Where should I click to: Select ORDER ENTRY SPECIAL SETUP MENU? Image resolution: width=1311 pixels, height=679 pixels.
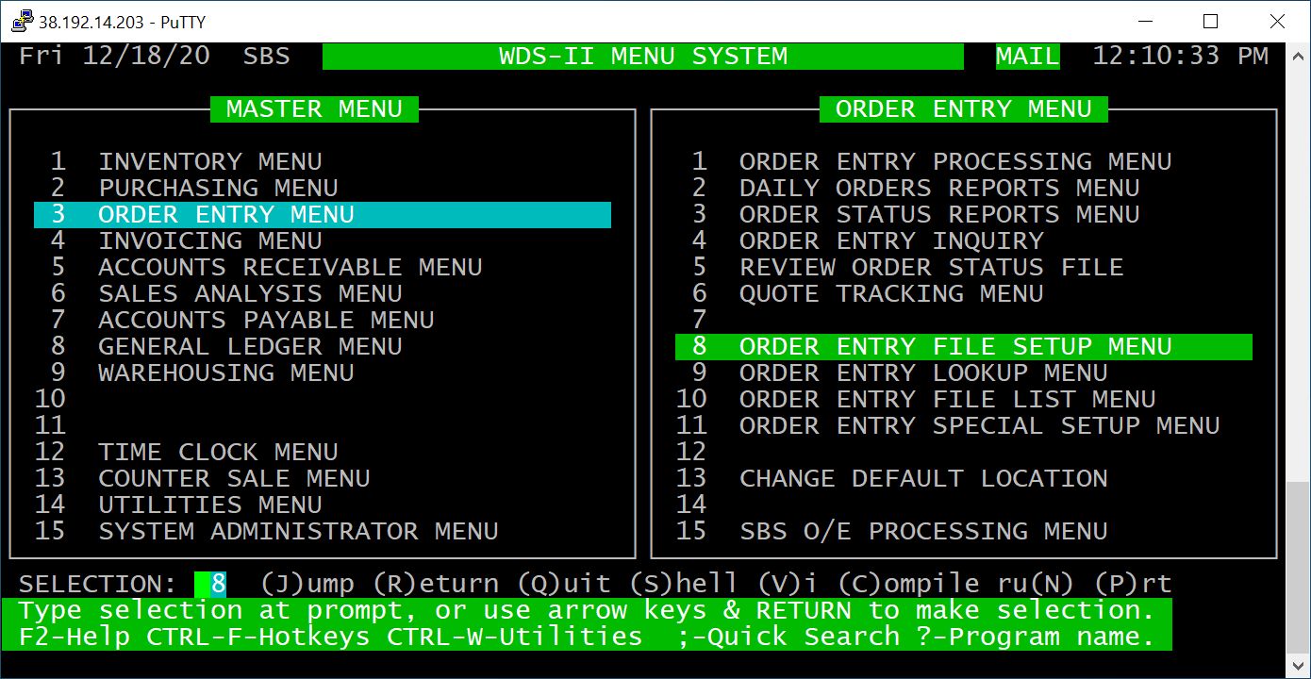(x=980, y=425)
